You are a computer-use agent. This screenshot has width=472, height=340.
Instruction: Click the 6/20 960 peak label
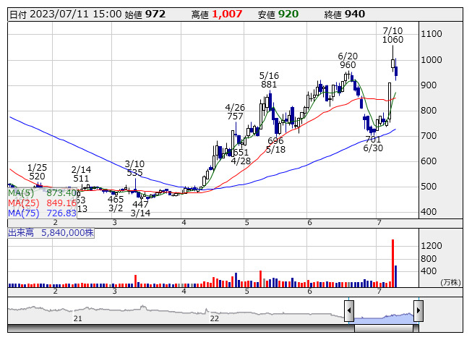pyautogui.click(x=348, y=61)
